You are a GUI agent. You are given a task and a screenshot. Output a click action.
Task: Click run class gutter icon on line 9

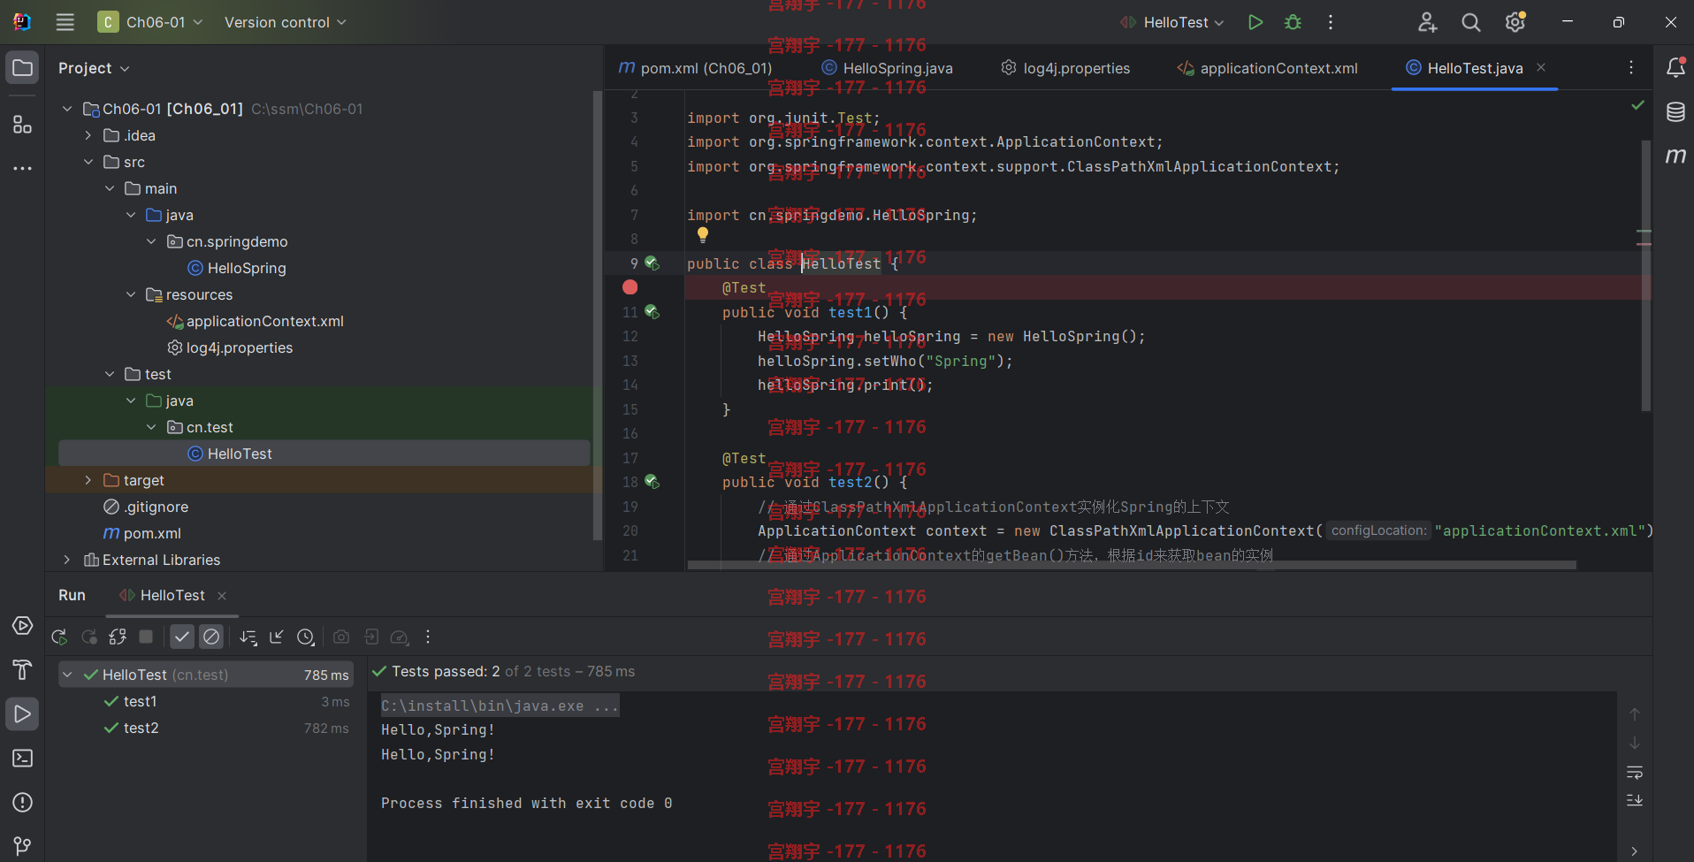(x=652, y=263)
